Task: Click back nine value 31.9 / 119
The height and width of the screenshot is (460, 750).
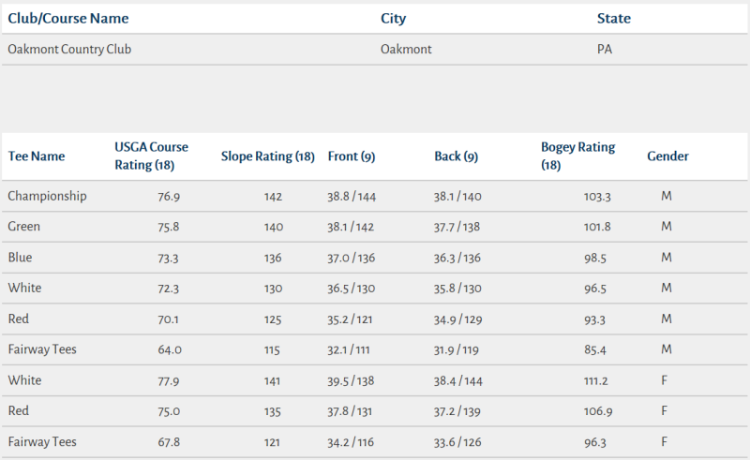Action: click(x=457, y=350)
